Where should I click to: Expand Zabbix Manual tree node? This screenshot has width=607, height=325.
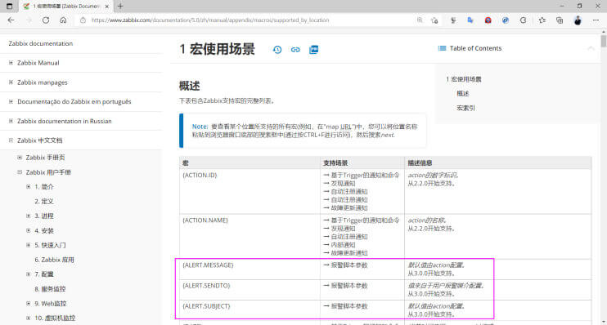(11, 63)
